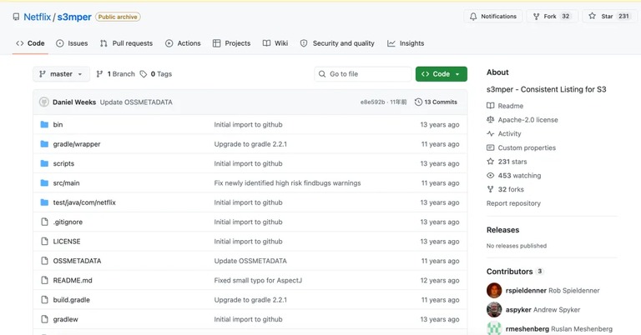
Task: Switch to the Code tab
Action: (30, 43)
